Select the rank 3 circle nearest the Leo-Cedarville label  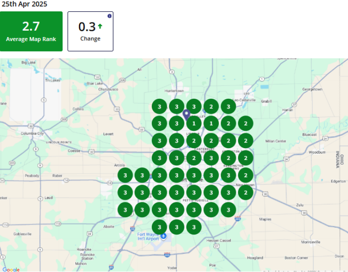(x=229, y=107)
